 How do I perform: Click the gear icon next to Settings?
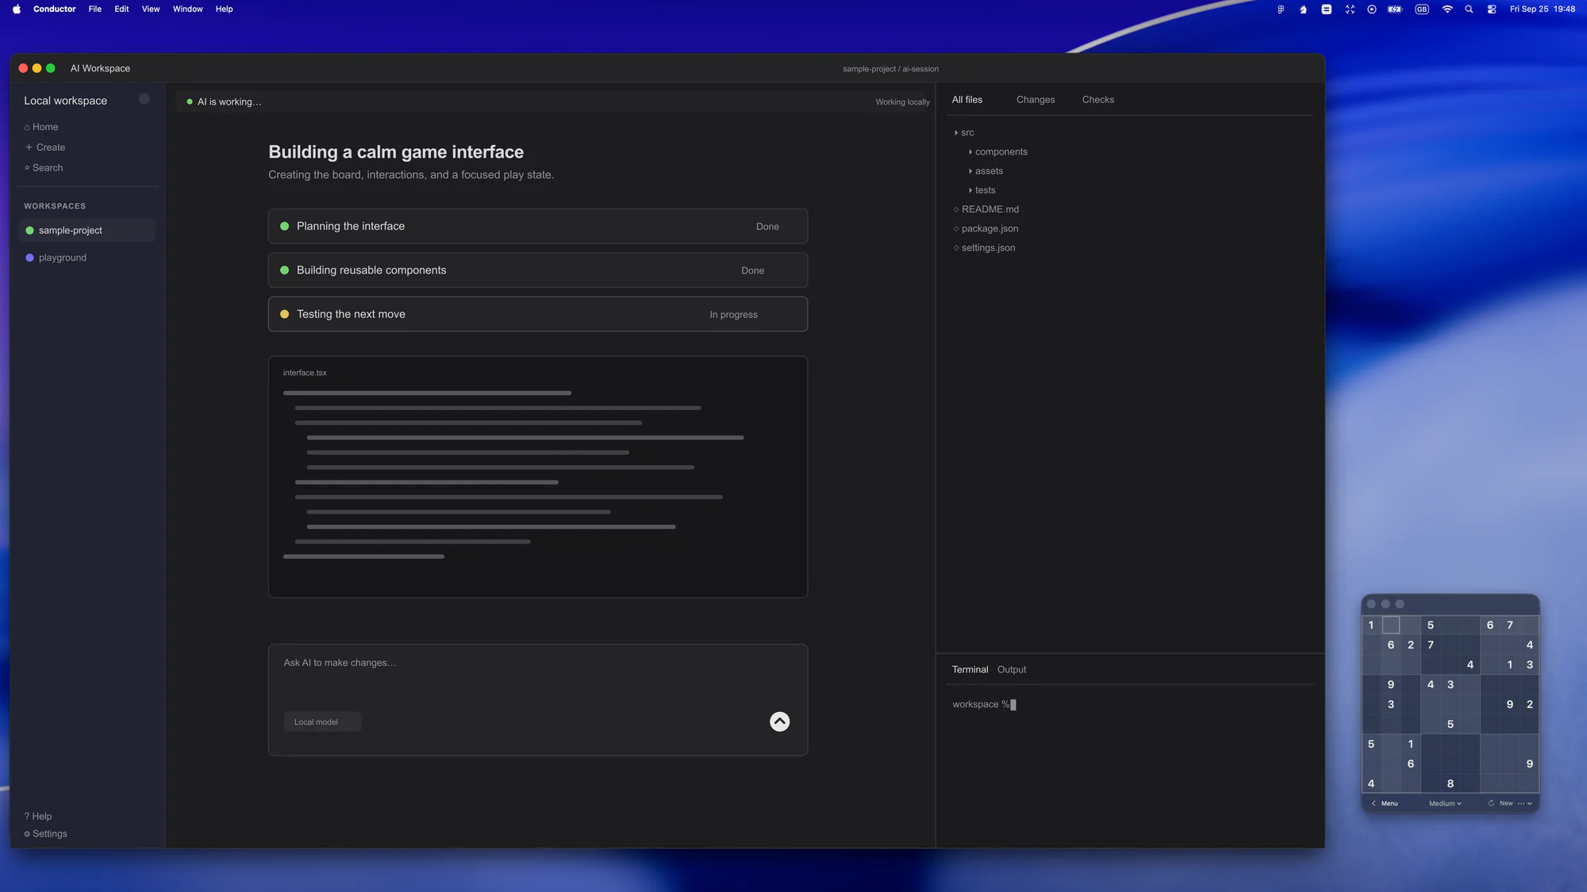tap(27, 834)
